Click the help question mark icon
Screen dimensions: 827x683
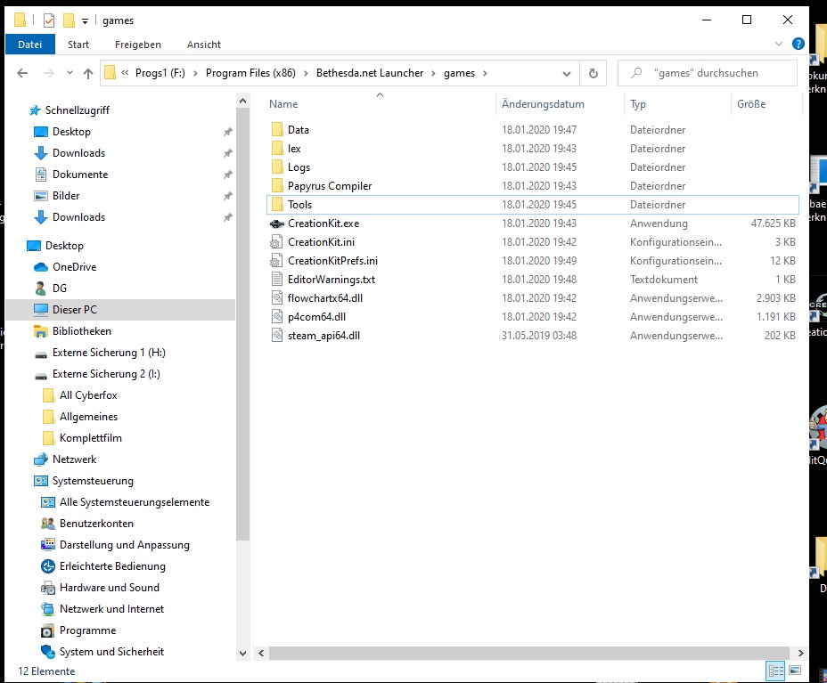pos(798,44)
